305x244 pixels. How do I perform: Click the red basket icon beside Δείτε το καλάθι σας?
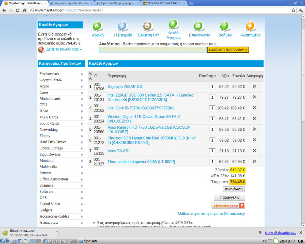[41, 49]
